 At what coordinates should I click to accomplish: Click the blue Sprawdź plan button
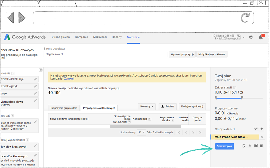click(x=224, y=146)
